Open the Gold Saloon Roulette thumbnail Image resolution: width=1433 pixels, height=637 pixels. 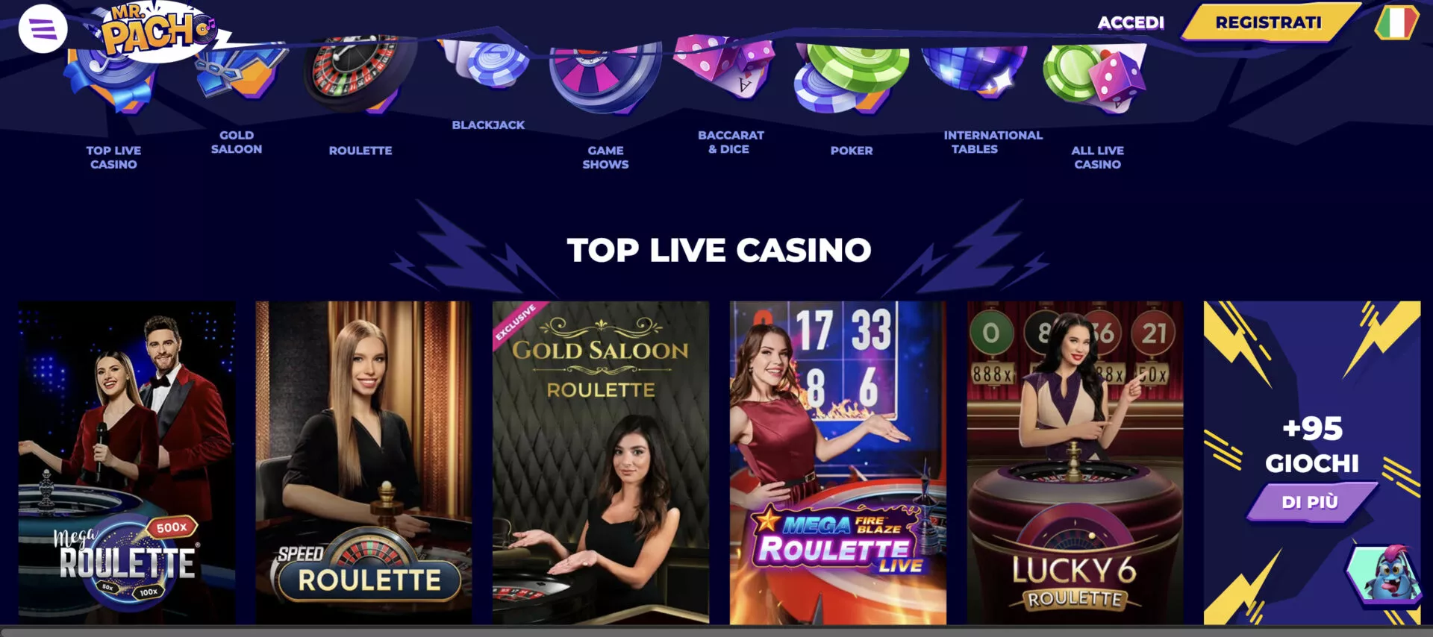click(601, 462)
